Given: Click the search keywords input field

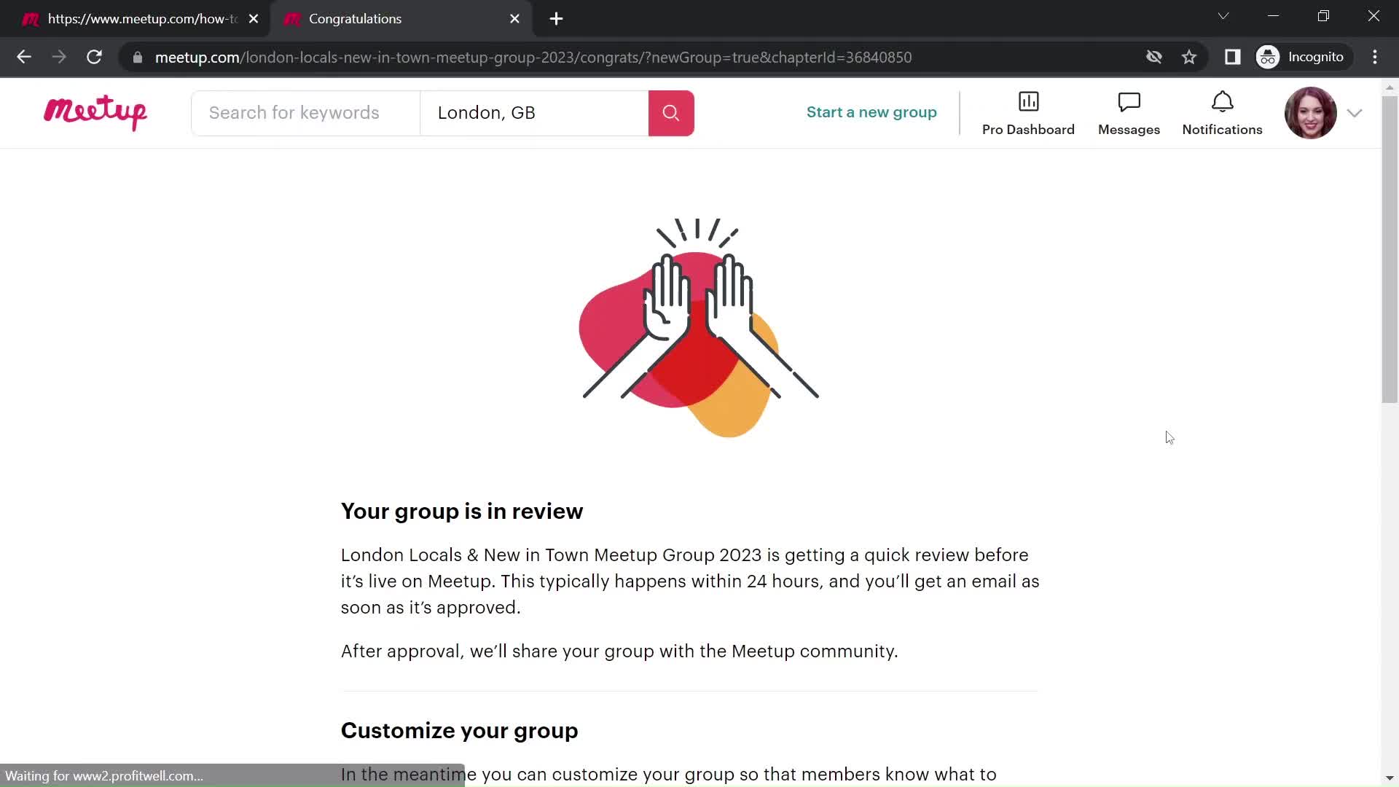Looking at the screenshot, I should [305, 112].
